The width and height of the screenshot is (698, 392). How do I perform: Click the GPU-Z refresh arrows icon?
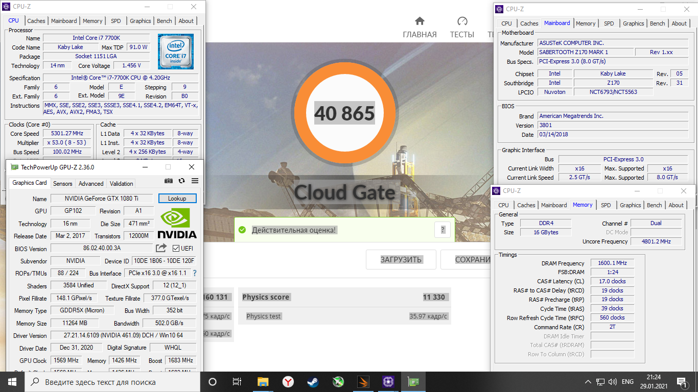(x=181, y=181)
